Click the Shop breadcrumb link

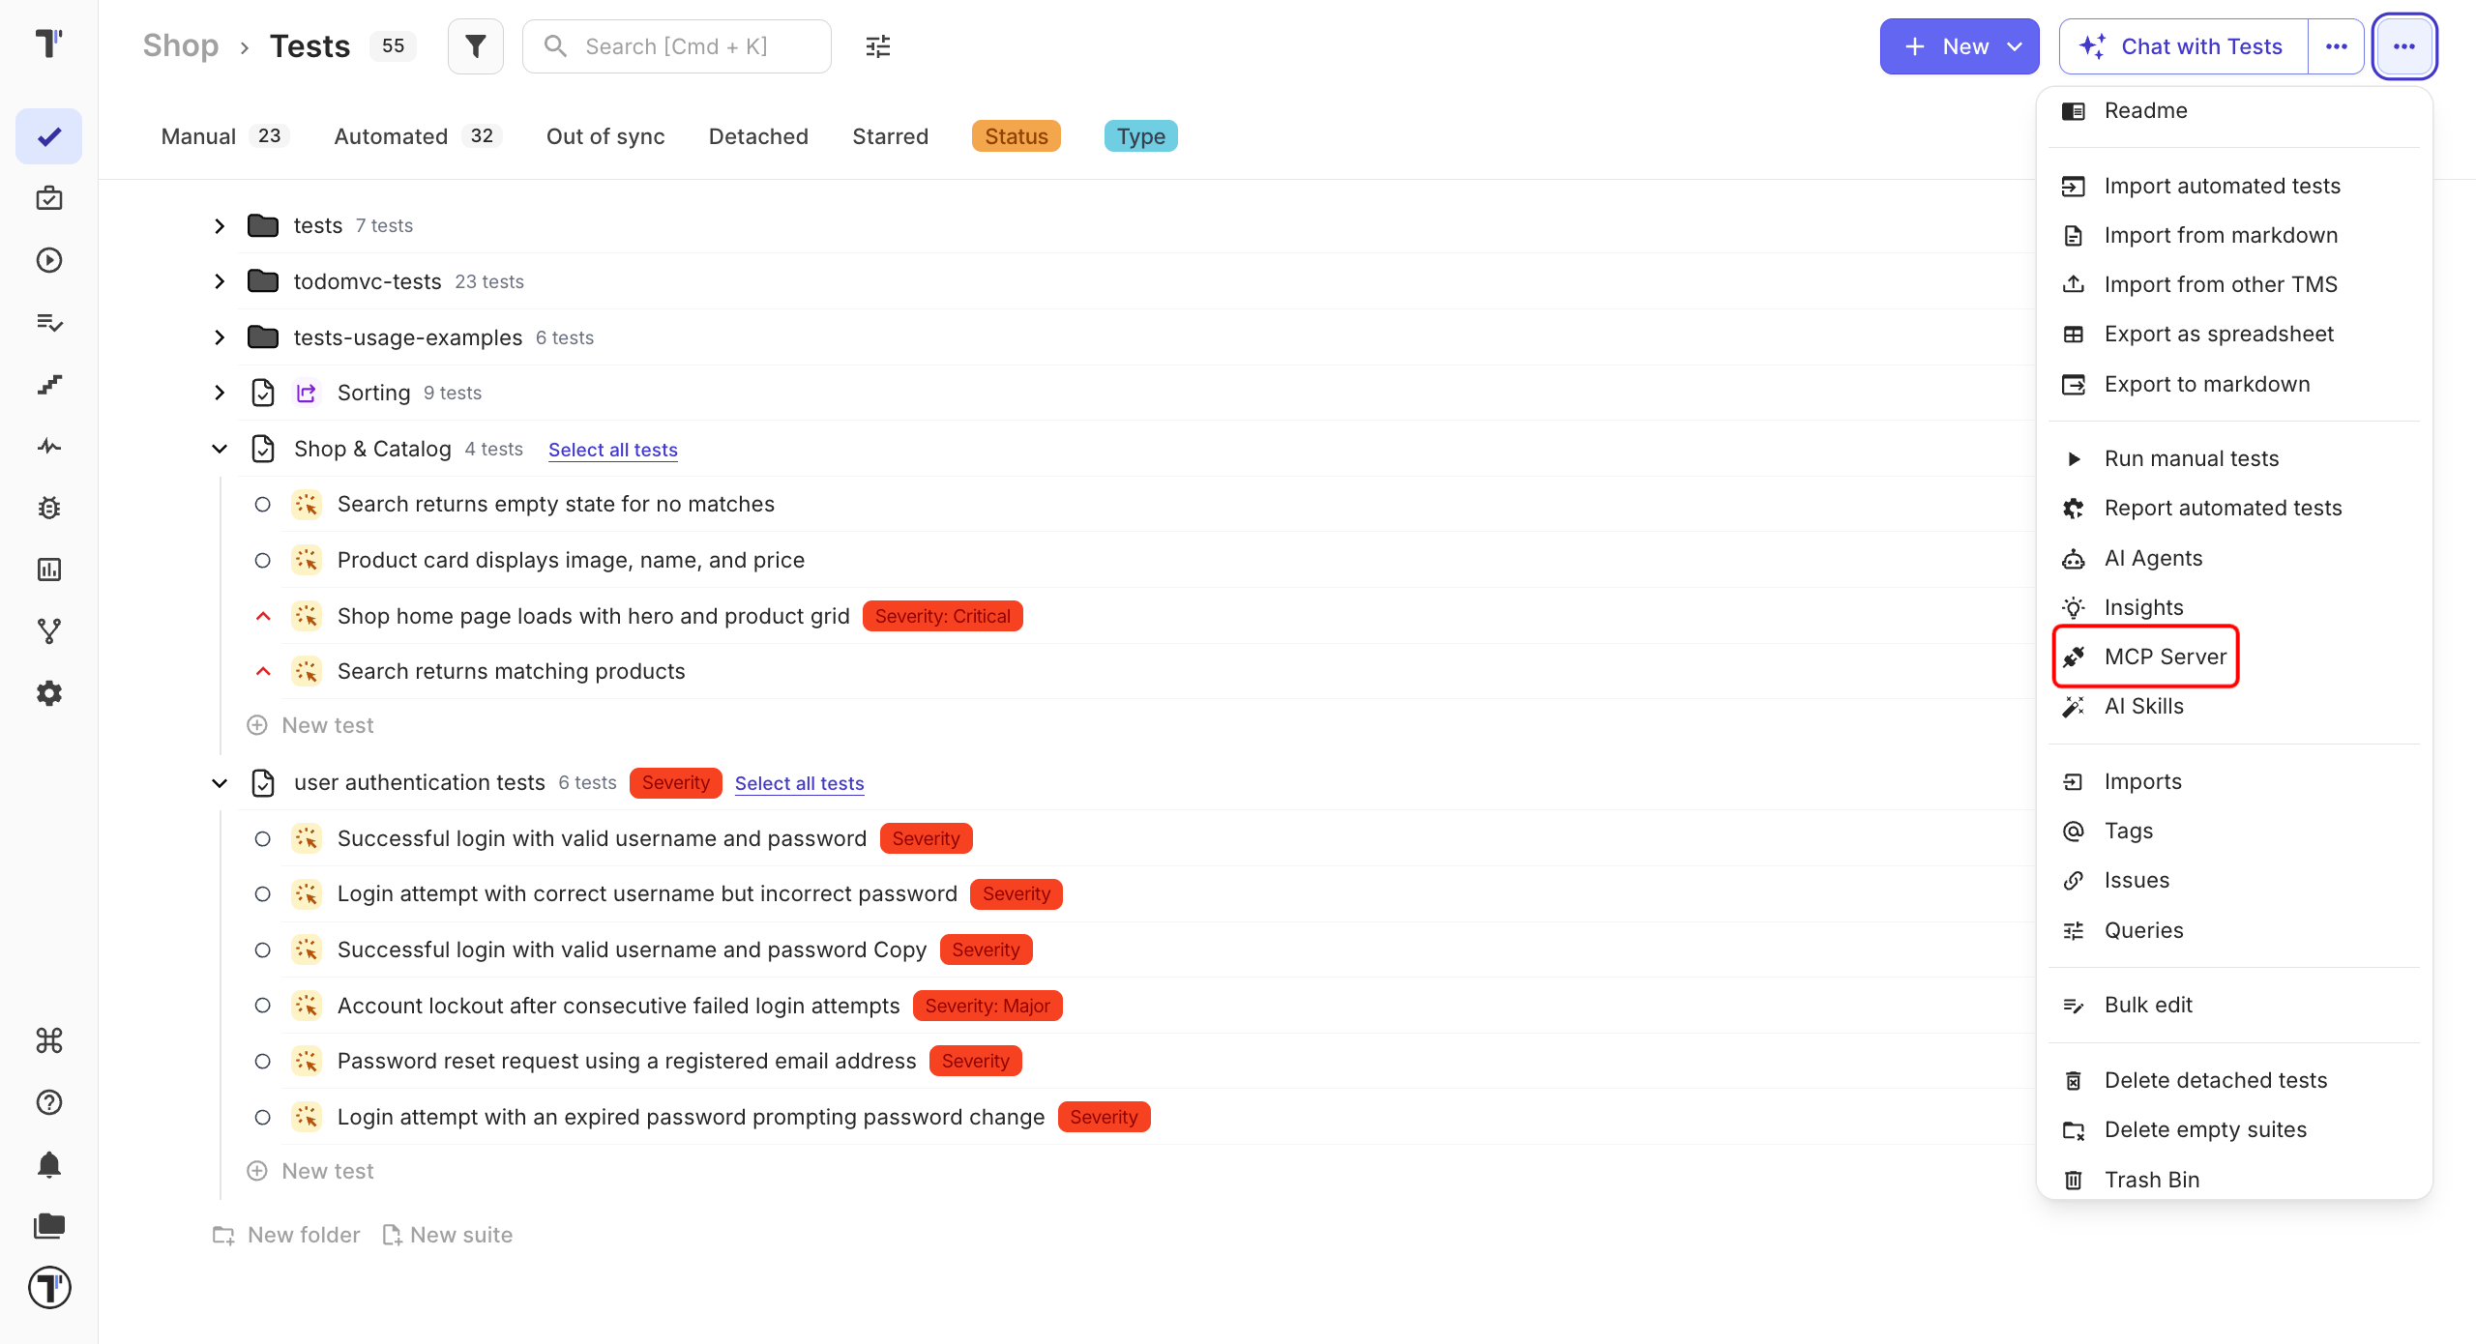click(181, 45)
